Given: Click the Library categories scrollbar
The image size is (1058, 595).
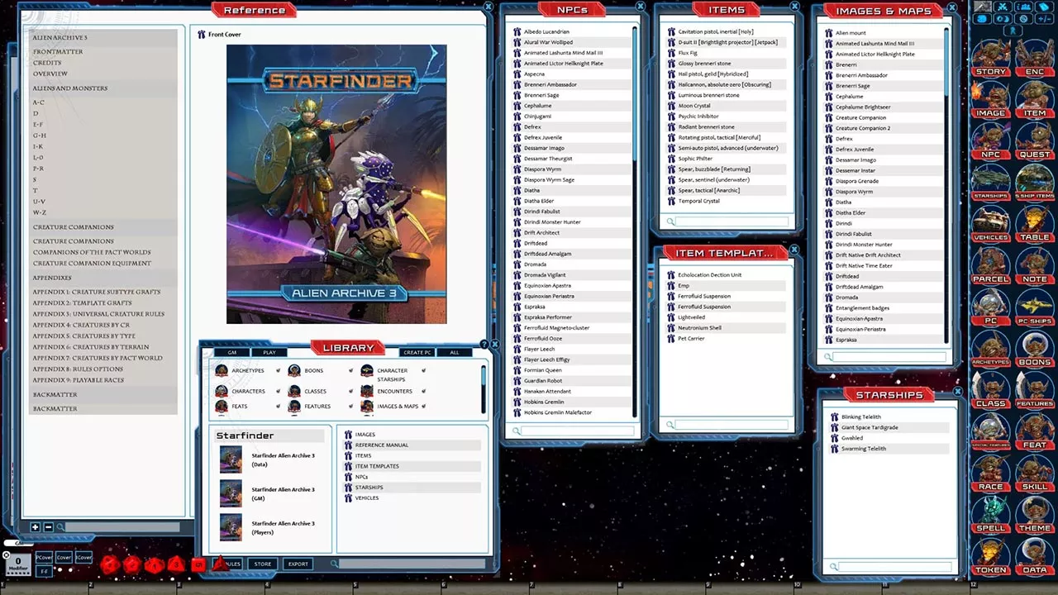Looking at the screenshot, I should pos(484,388).
